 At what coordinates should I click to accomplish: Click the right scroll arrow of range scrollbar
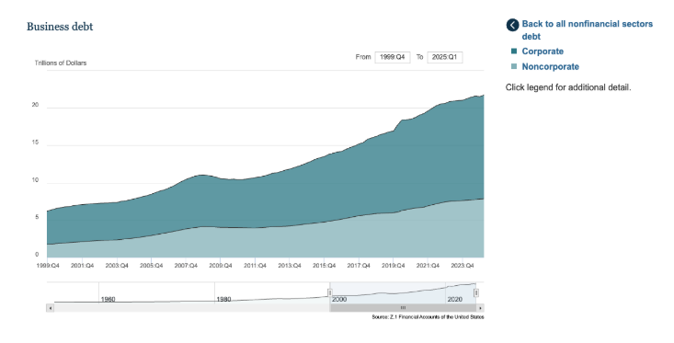point(480,308)
